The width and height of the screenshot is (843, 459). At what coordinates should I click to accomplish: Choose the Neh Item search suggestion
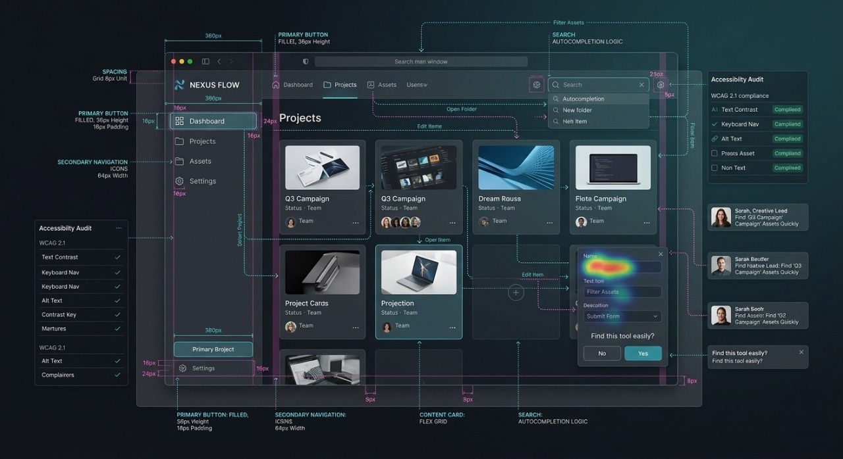[599, 121]
